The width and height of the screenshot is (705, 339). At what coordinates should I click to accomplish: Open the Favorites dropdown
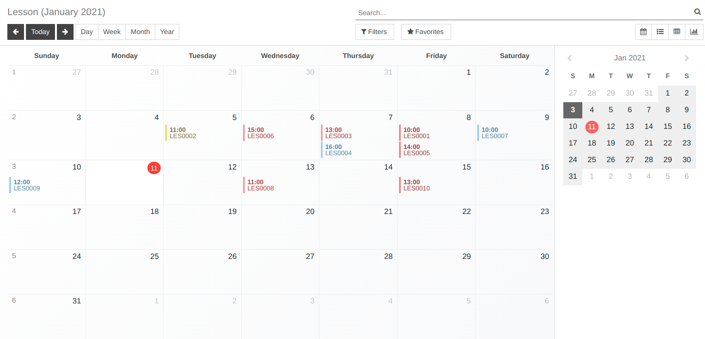tap(426, 32)
